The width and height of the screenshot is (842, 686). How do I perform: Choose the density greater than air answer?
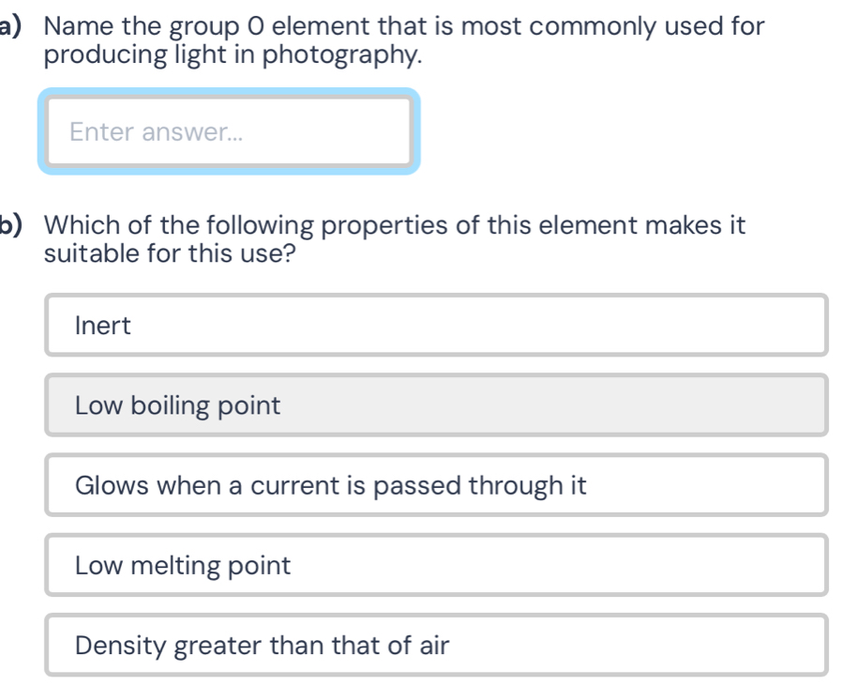436,645
